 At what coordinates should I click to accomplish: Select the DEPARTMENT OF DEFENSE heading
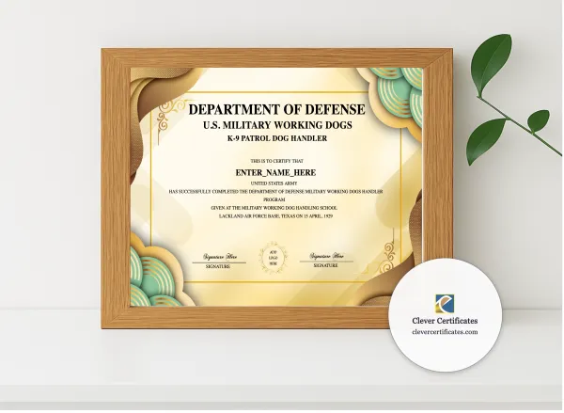[277, 109]
